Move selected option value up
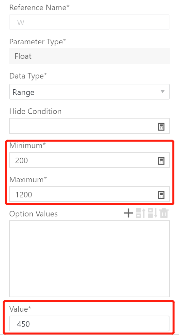The image size is (179, 335). [x=141, y=213]
